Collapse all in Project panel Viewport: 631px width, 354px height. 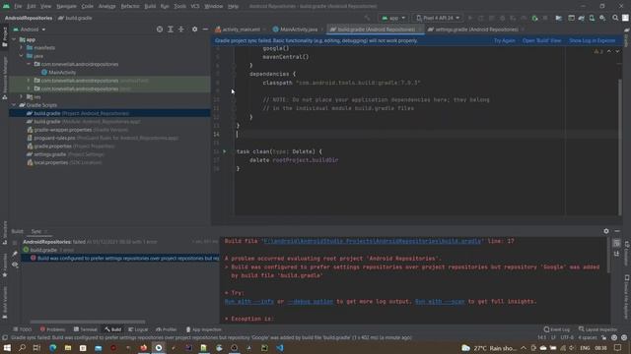[x=181, y=29]
